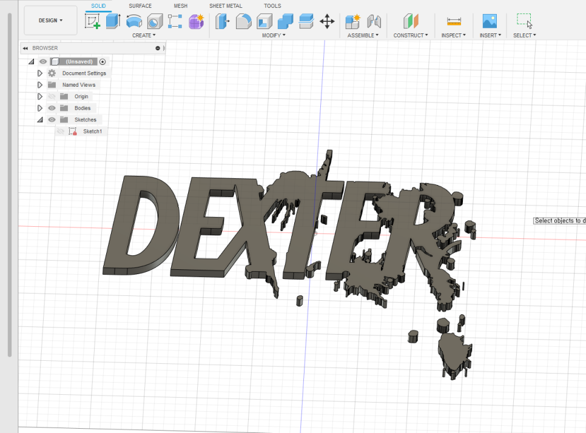The width and height of the screenshot is (586, 433).
Task: Select the Press Pull tool
Action: (x=223, y=21)
